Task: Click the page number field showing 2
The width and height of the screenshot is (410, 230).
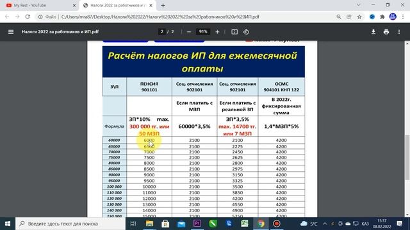Action: (162, 31)
